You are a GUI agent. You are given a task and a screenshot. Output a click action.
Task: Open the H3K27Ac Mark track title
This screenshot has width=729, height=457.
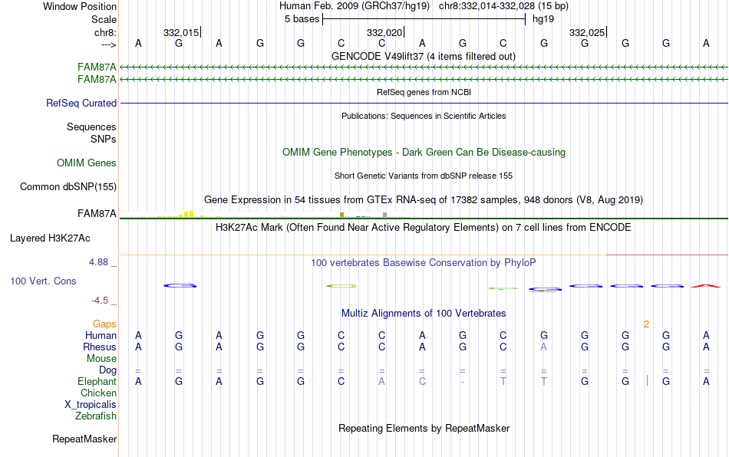(424, 227)
